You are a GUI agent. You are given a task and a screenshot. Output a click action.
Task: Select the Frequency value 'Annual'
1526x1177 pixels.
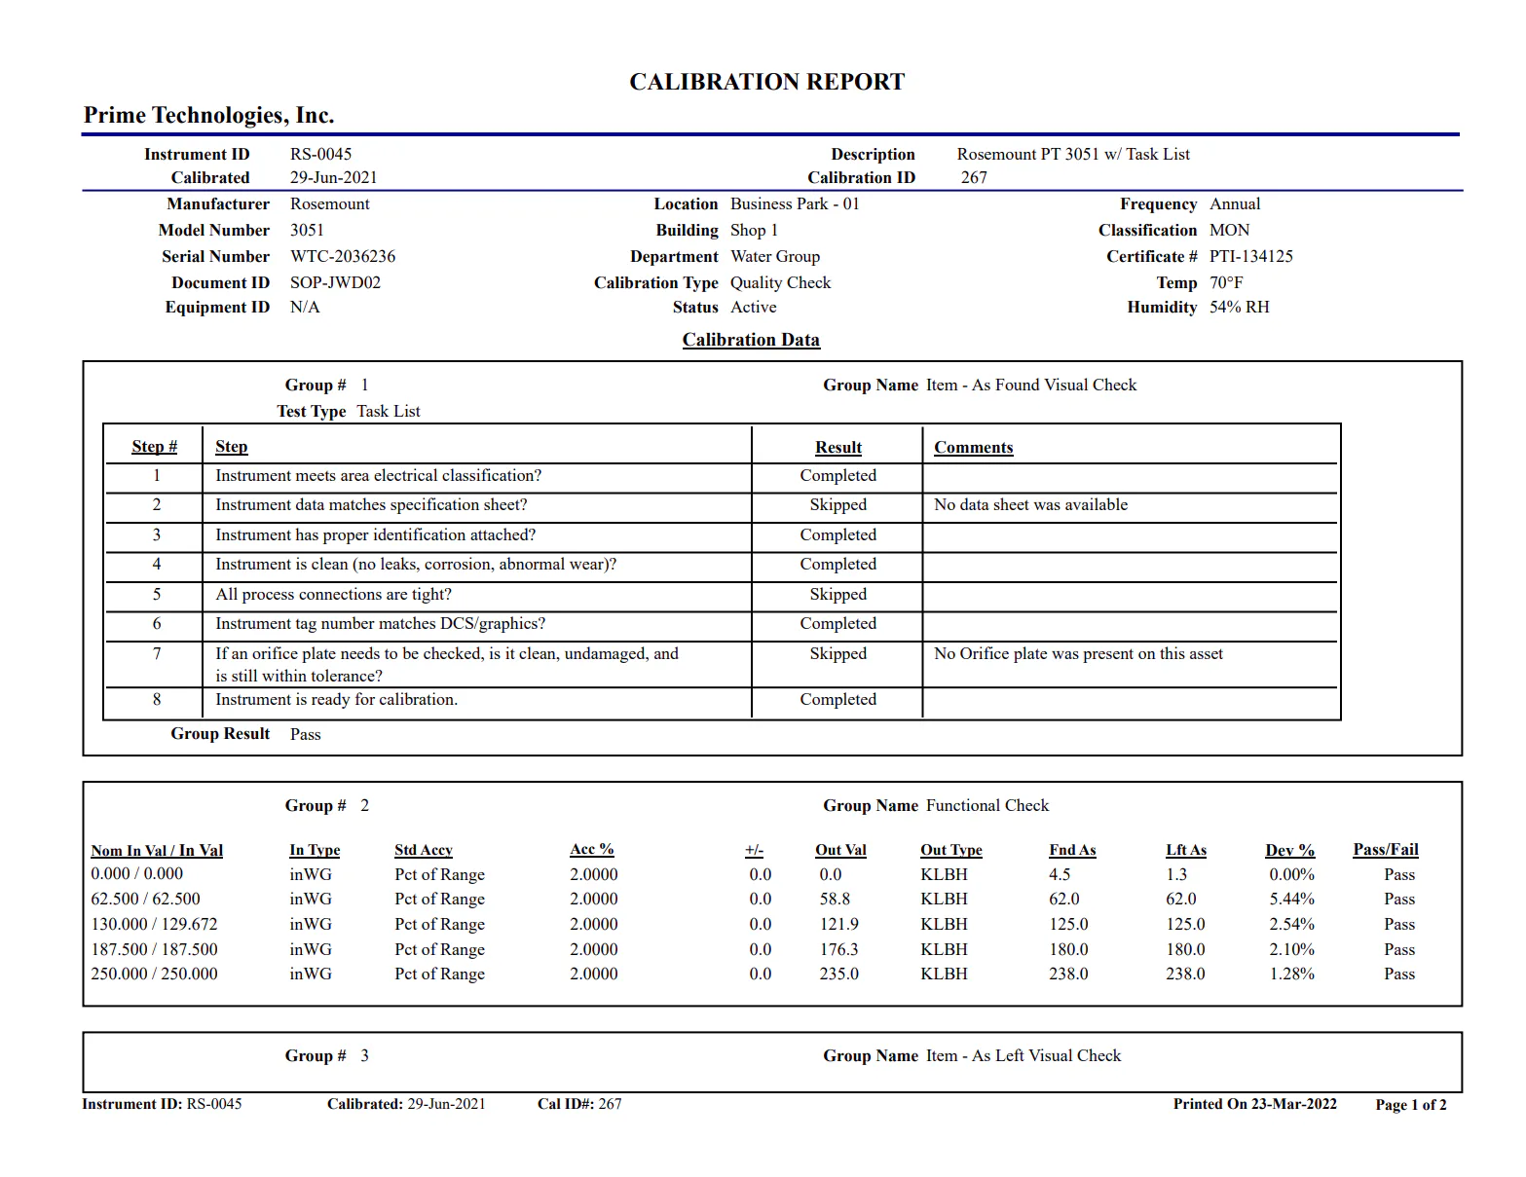point(1235,203)
